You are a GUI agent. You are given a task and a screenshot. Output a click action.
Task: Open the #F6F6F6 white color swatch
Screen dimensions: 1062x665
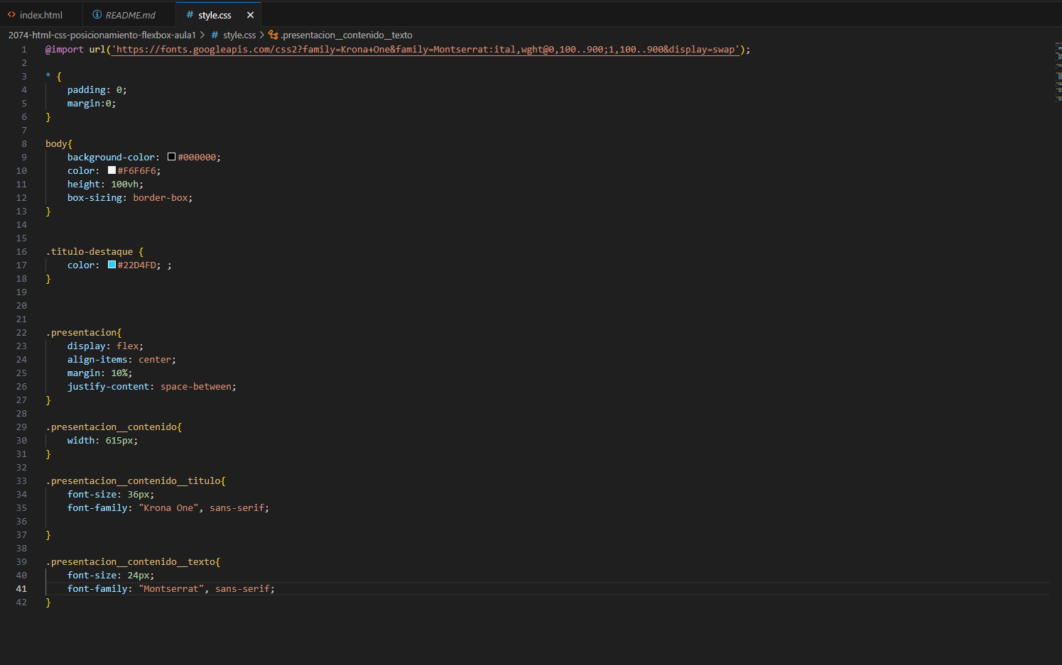pyautogui.click(x=112, y=170)
